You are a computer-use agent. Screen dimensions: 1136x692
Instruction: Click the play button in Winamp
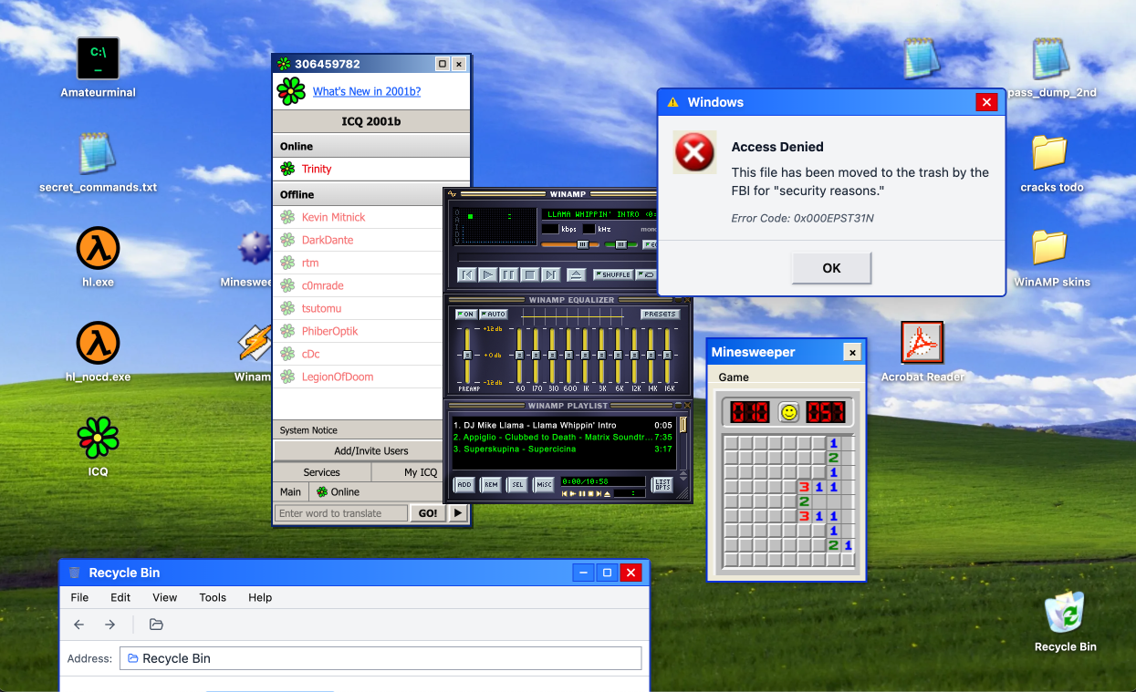(486, 274)
